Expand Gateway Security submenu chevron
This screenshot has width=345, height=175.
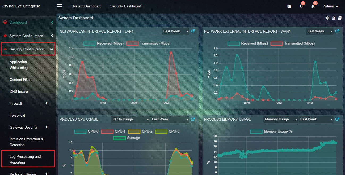47,127
